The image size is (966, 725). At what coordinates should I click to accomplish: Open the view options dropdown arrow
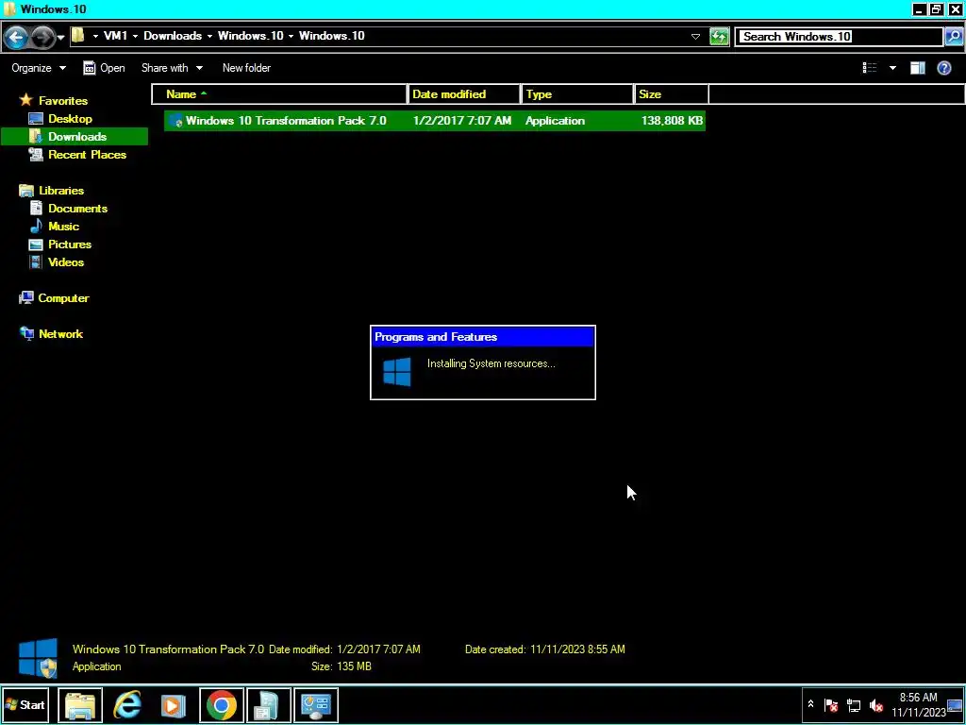(x=892, y=68)
